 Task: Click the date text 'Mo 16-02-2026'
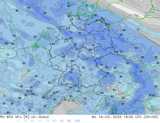[x=106, y=117]
